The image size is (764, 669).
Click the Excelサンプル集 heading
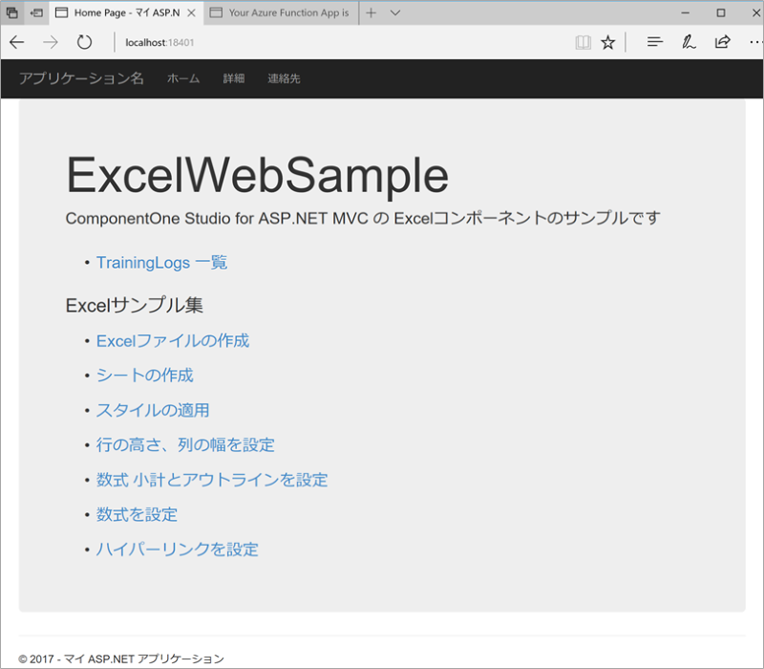[134, 305]
